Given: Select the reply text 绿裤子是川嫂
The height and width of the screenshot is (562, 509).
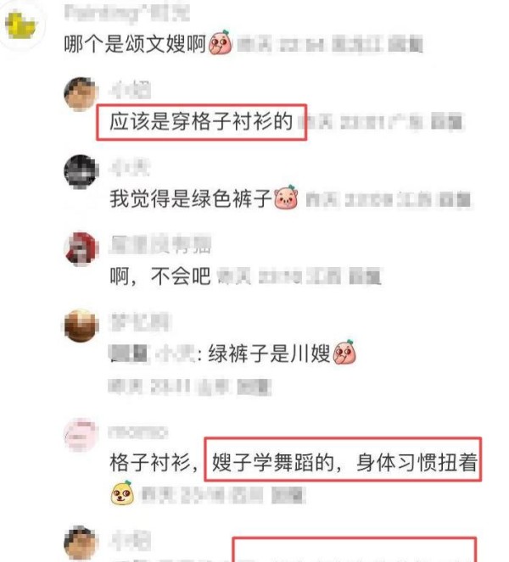Looking at the screenshot, I should pos(270,353).
